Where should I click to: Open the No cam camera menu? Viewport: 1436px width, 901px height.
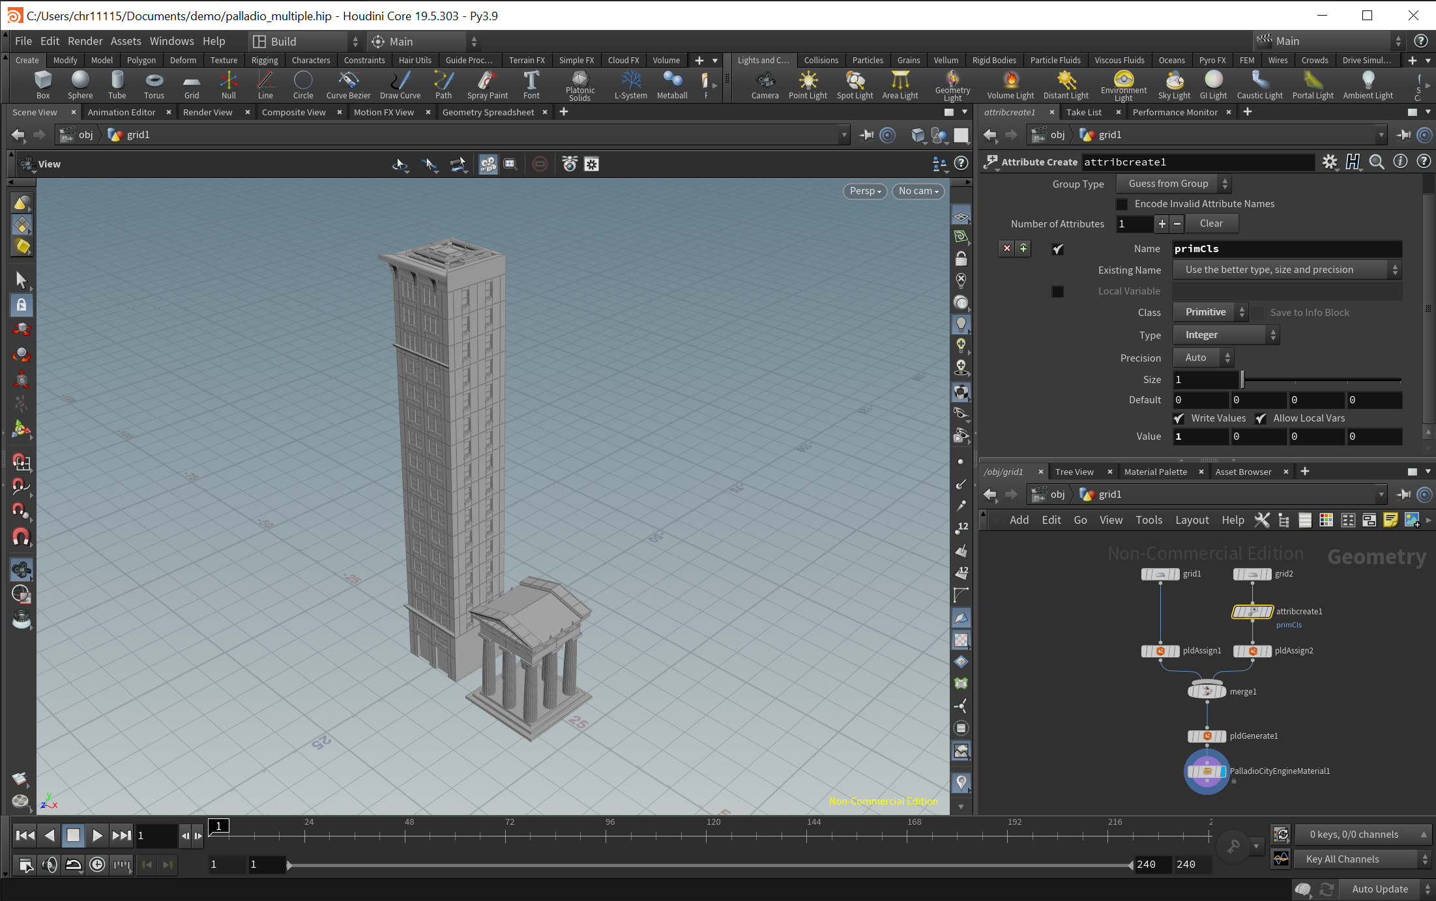click(918, 191)
